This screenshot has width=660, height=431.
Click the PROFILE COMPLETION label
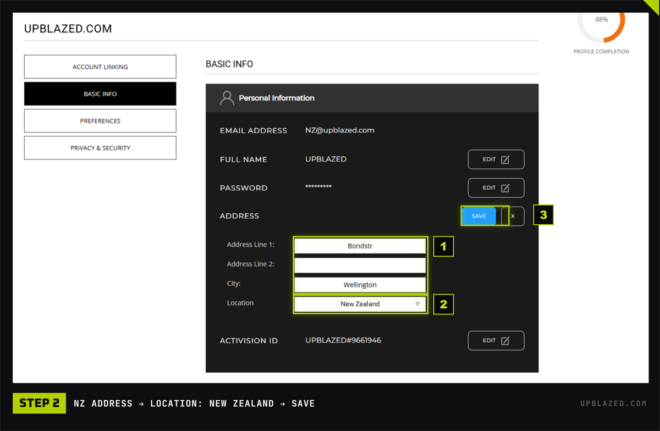pyautogui.click(x=601, y=52)
